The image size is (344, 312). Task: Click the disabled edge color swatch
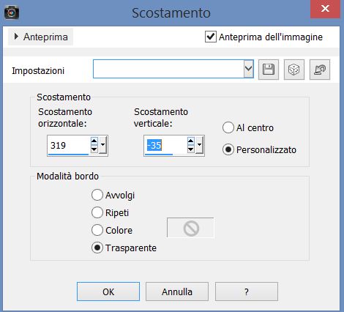point(190,228)
